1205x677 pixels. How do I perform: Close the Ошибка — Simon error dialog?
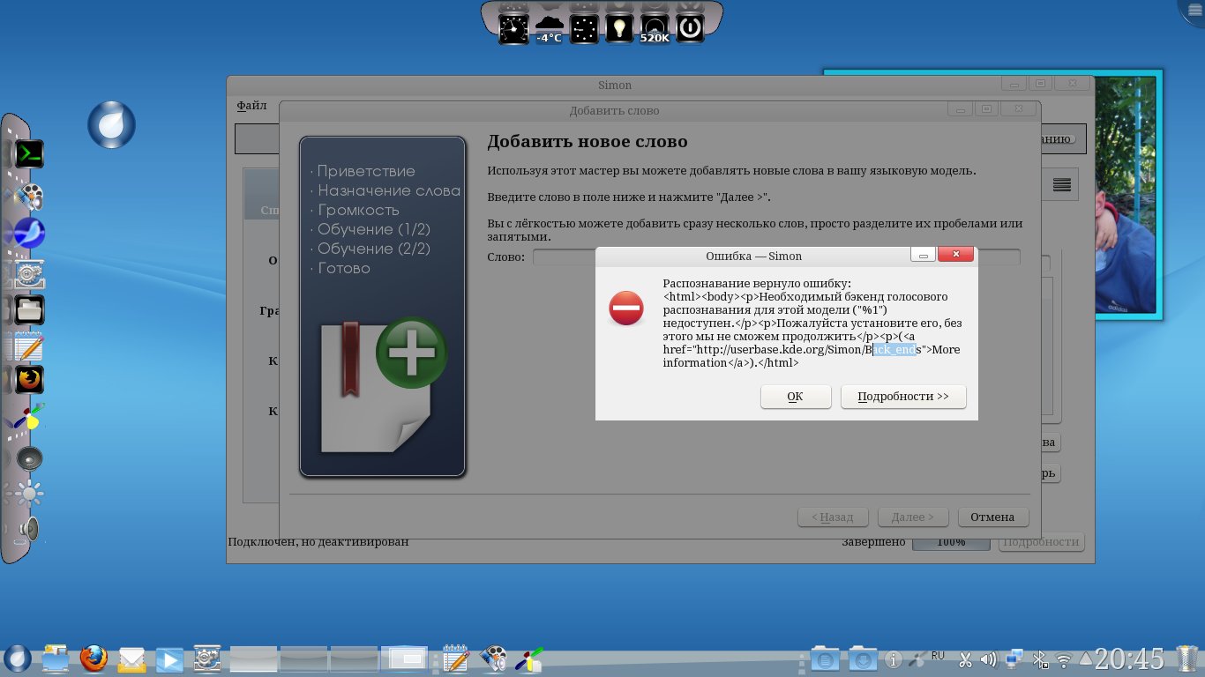pyautogui.click(x=955, y=256)
